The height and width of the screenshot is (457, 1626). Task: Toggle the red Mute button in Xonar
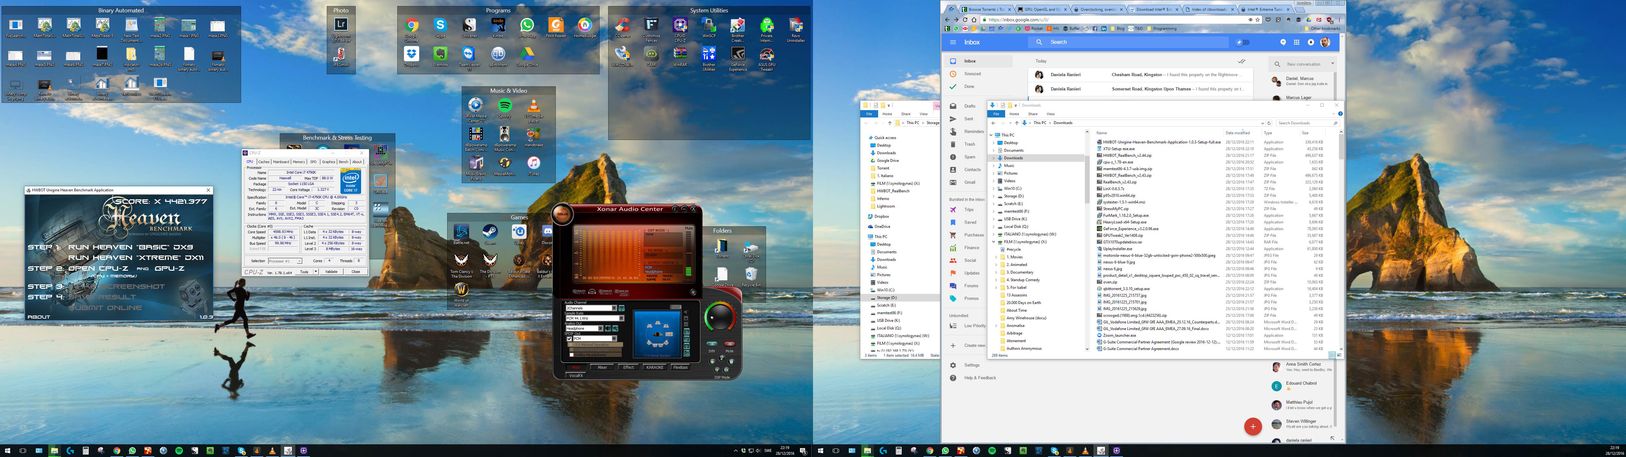[x=729, y=344]
